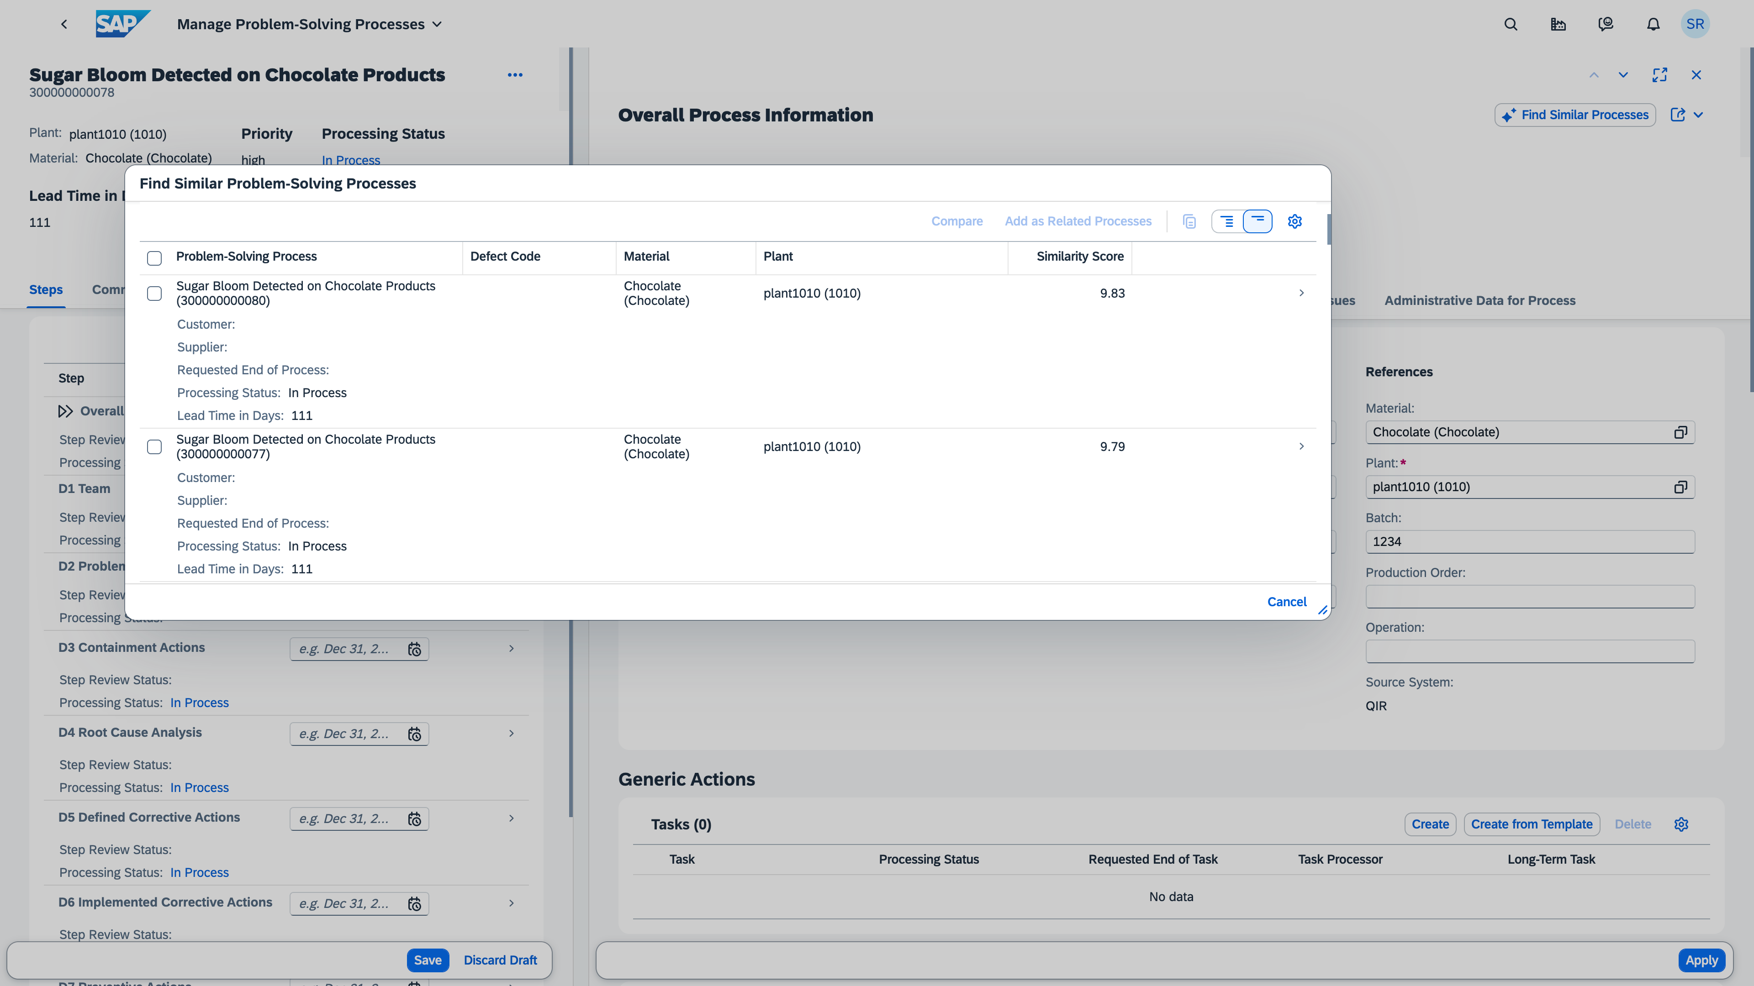The image size is (1754, 986).
Task: Open share options dropdown arrow
Action: tap(1698, 115)
